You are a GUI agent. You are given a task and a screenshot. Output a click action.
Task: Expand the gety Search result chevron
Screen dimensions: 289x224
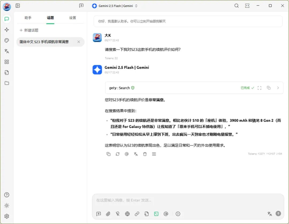278,88
